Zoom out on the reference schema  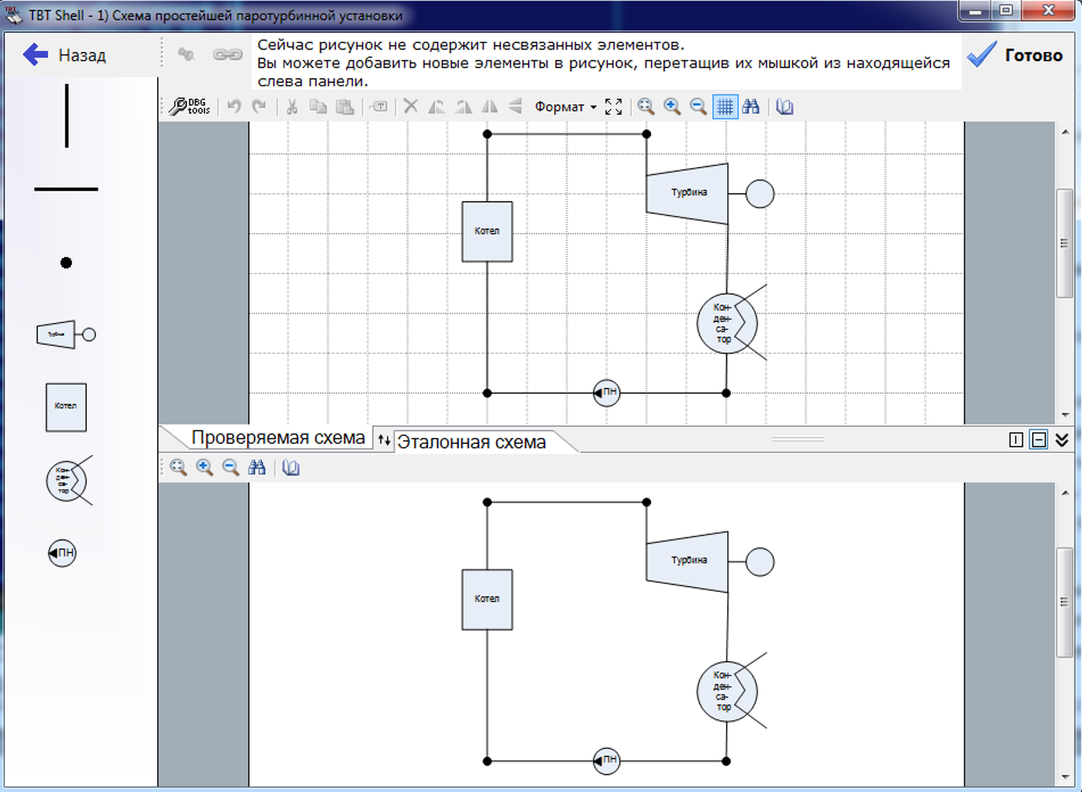point(230,468)
